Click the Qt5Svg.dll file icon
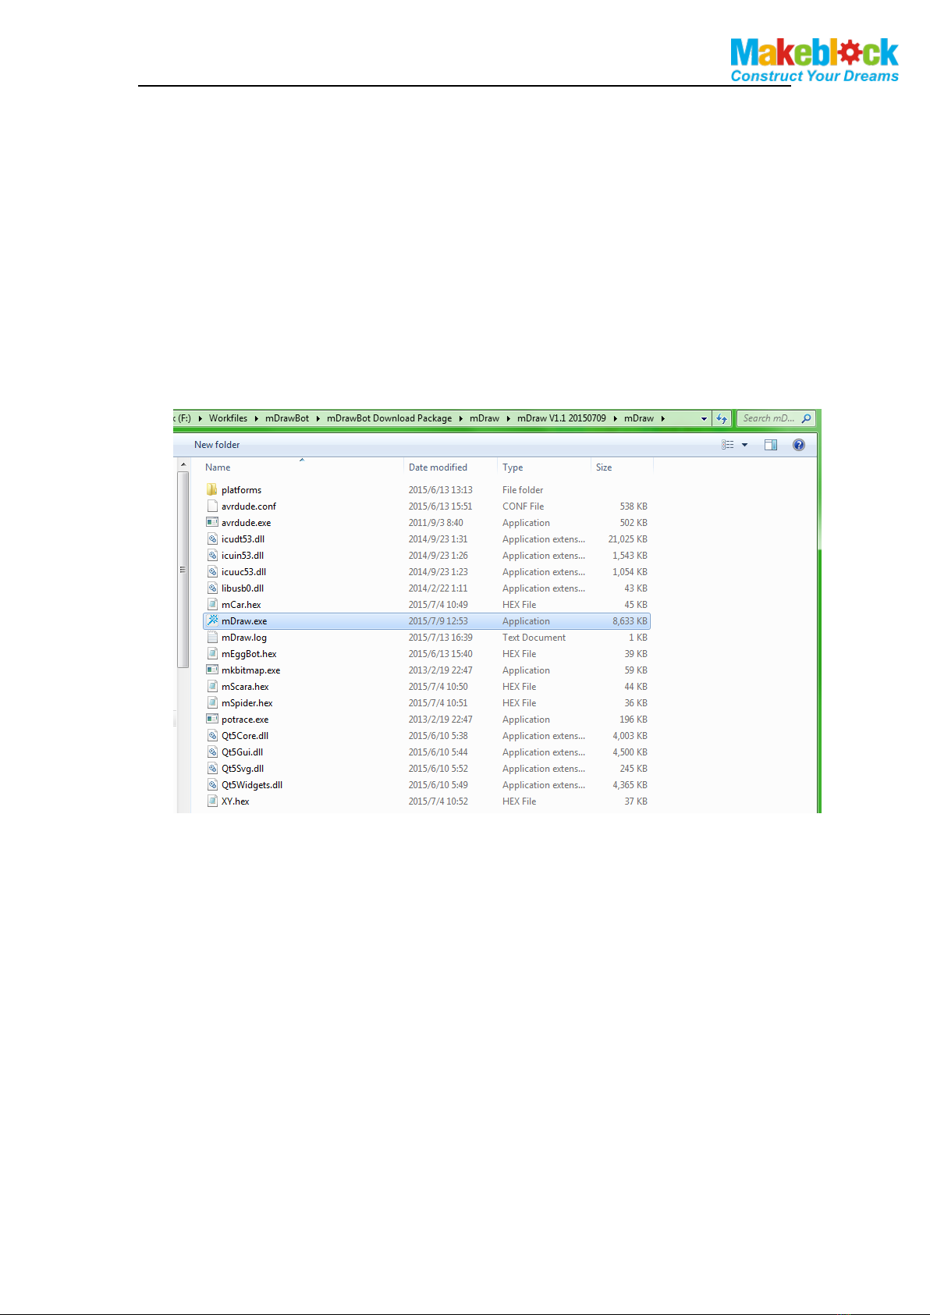930x1315 pixels. coord(211,768)
